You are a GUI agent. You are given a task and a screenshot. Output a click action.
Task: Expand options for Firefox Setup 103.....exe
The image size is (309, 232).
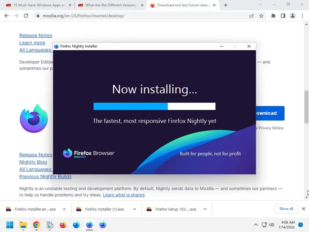click(205, 209)
